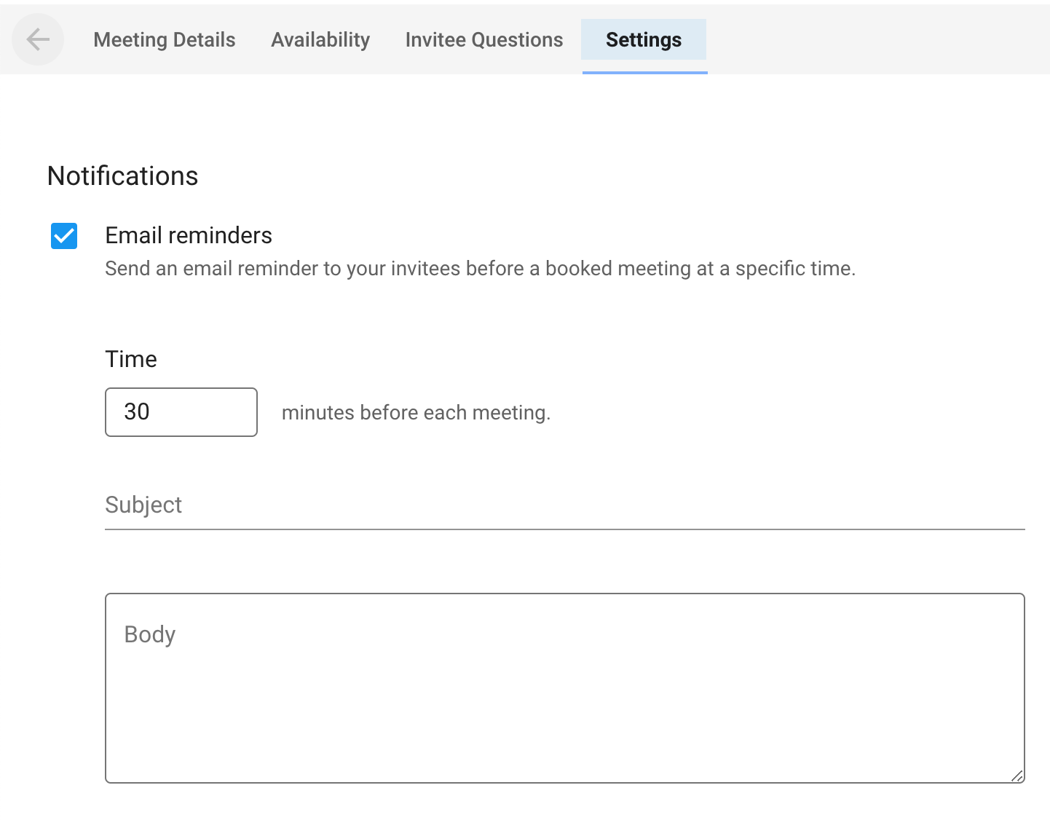Click the Notifications heading

coord(122,176)
